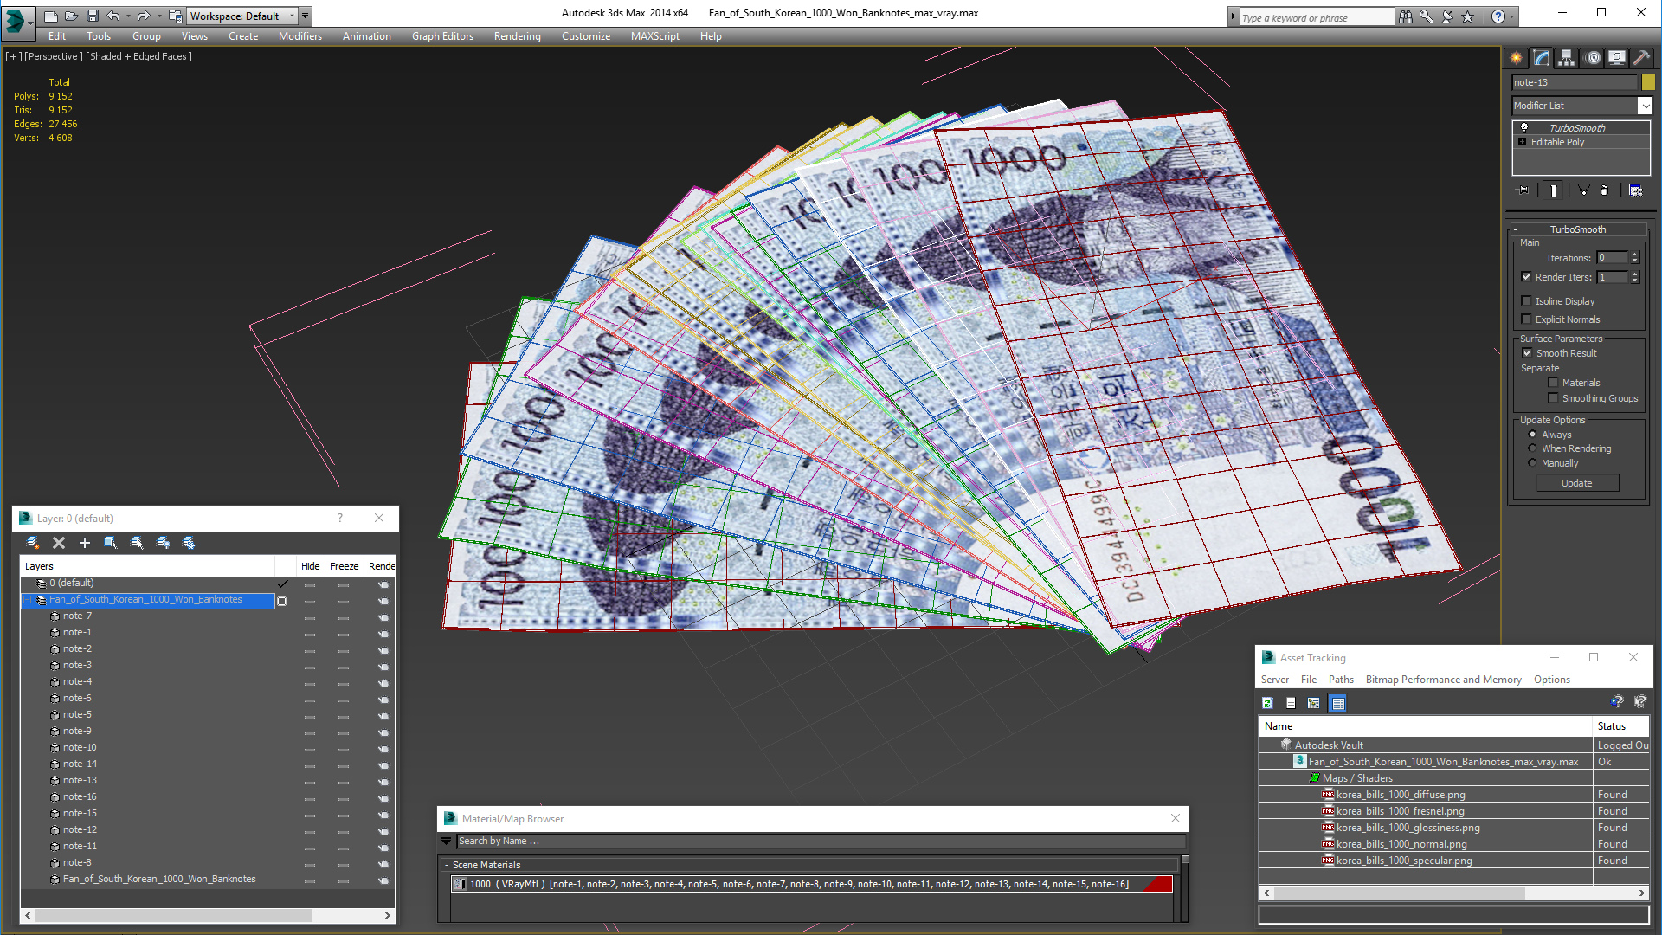Click Delete layer X icon in Layer dialog

pos(59,543)
